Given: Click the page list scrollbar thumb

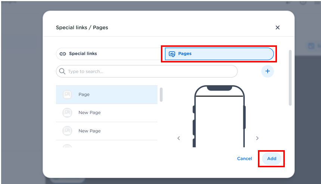Looking at the screenshot, I should [x=161, y=95].
